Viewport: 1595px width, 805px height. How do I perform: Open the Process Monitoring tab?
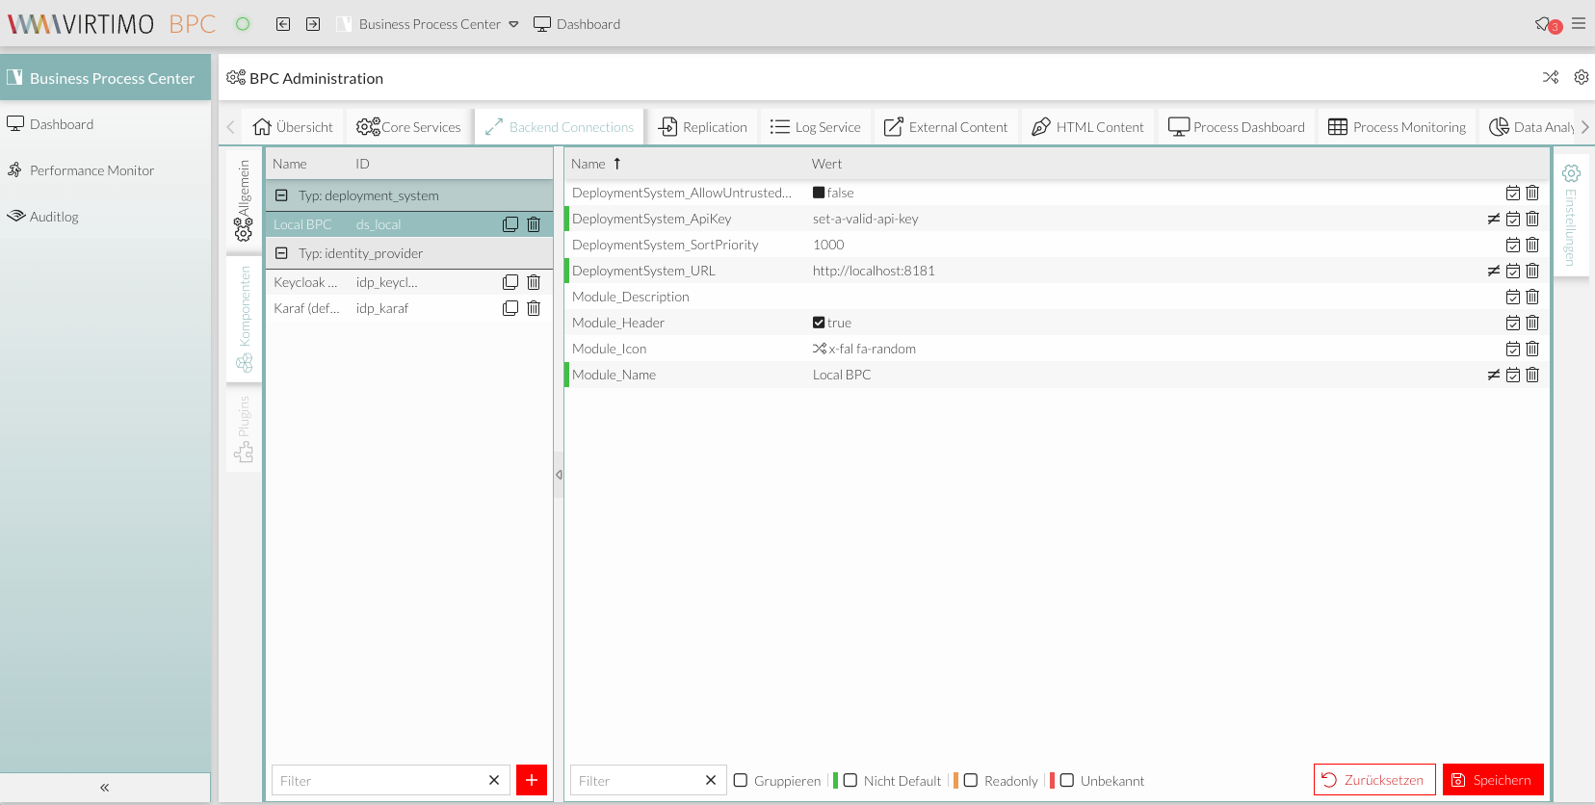pyautogui.click(x=1397, y=127)
